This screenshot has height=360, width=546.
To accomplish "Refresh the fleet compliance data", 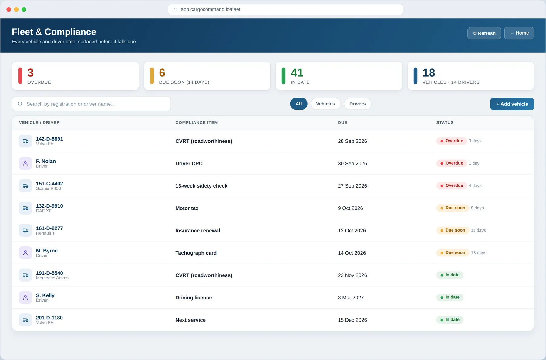I will (x=484, y=33).
